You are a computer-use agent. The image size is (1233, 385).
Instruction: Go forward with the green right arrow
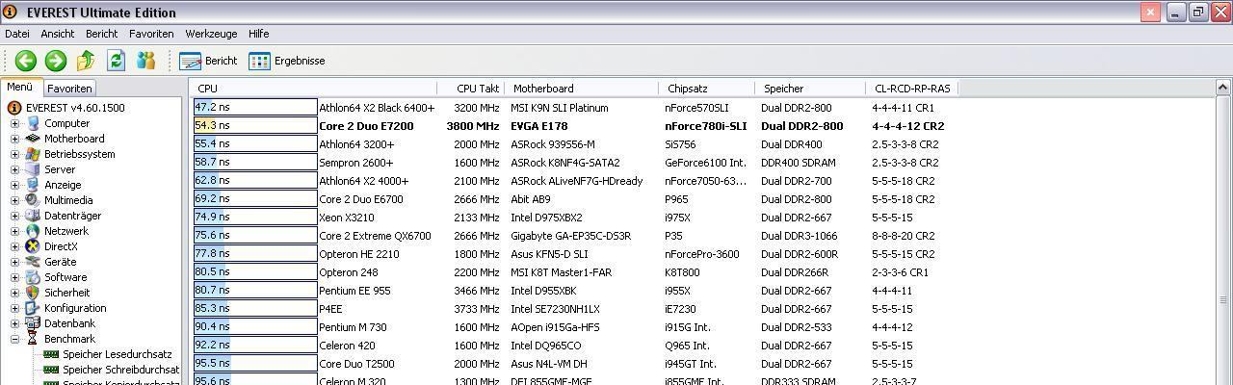pyautogui.click(x=56, y=61)
